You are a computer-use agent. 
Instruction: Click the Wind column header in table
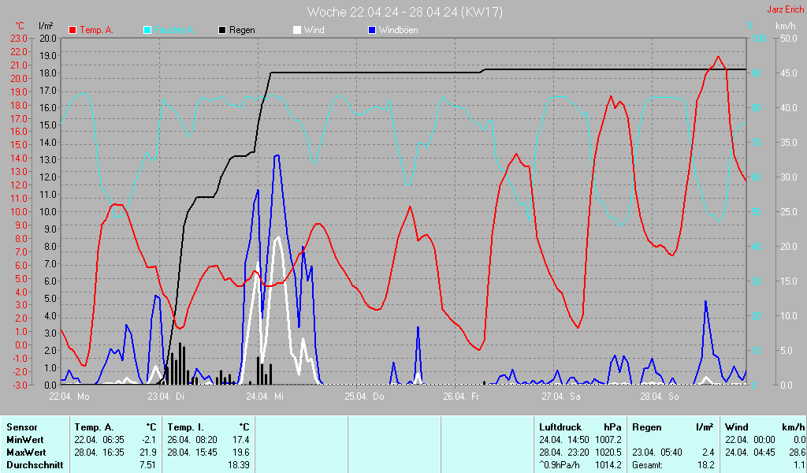(x=737, y=427)
